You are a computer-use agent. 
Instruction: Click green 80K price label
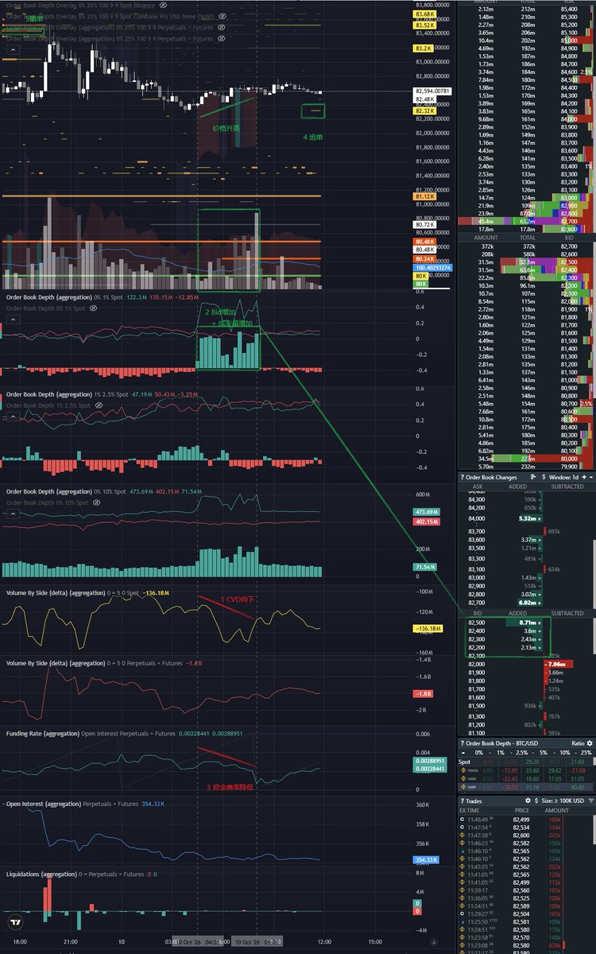[x=420, y=284]
